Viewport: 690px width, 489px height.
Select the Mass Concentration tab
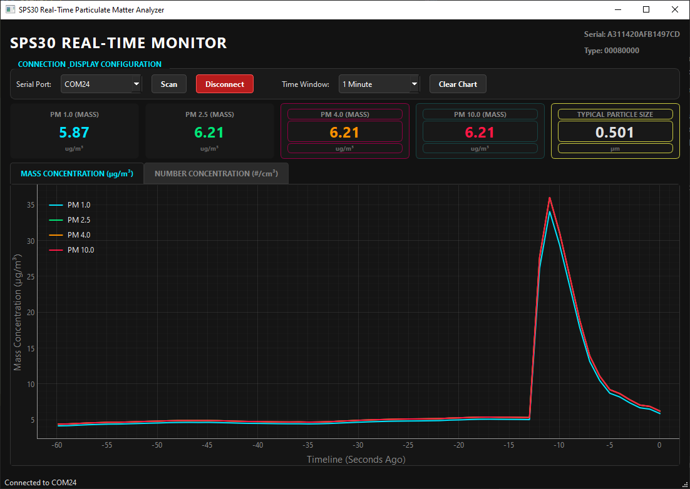[77, 174]
